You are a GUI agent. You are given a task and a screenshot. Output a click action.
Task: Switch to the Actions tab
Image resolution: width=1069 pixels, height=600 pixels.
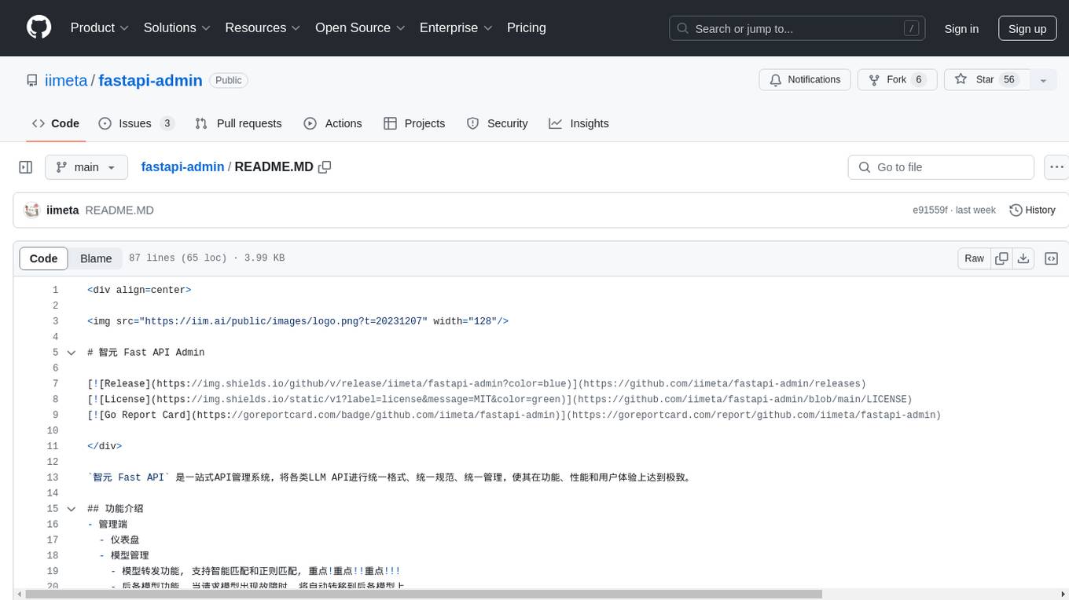point(332,123)
